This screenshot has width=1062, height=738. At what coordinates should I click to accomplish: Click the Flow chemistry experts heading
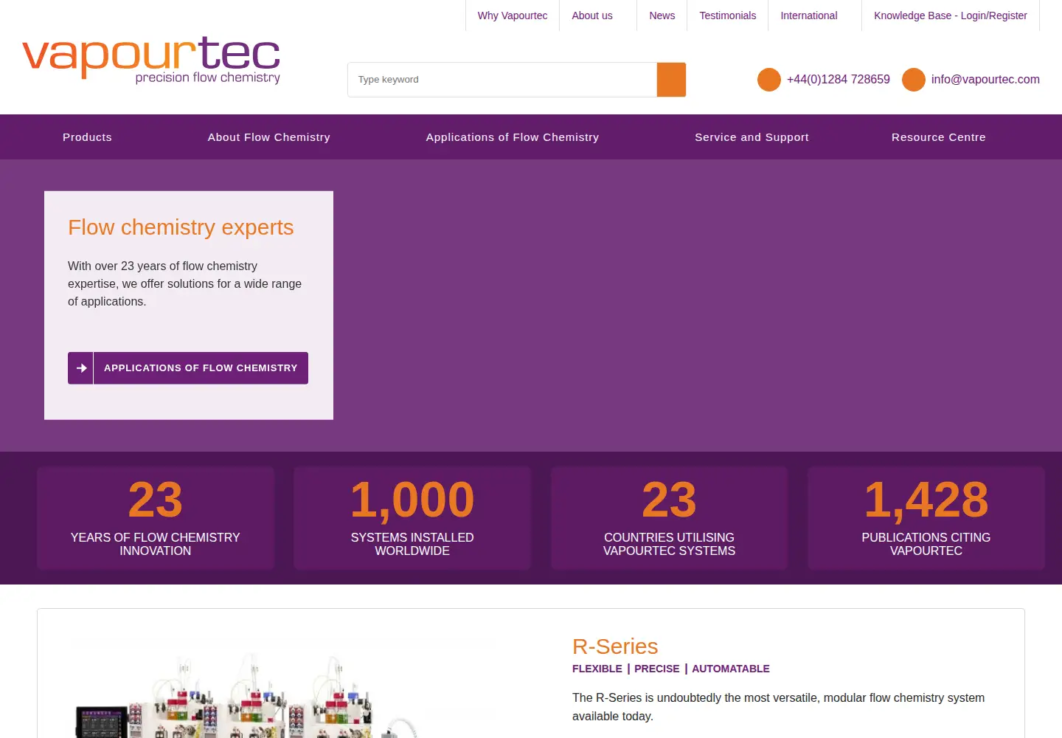click(x=181, y=227)
